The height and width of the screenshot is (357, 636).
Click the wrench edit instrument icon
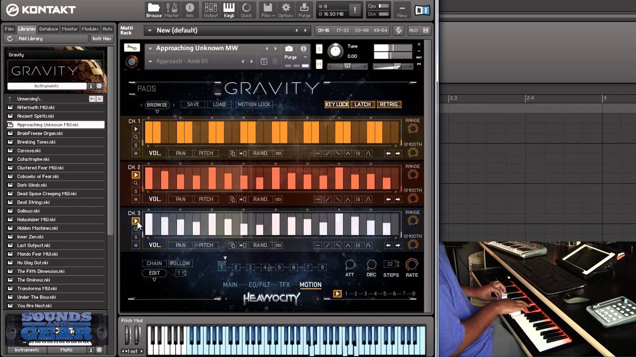pos(132,48)
